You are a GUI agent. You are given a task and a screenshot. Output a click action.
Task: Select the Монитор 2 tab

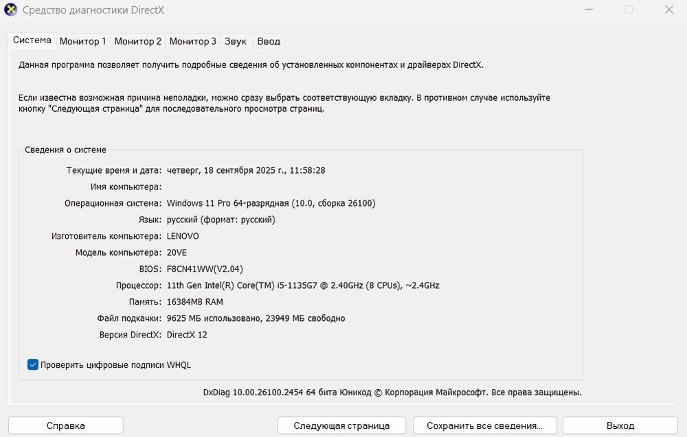[137, 41]
